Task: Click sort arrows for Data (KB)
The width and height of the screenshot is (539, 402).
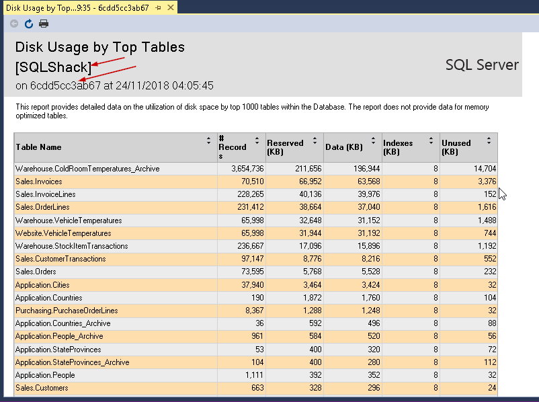Action: 372,141
